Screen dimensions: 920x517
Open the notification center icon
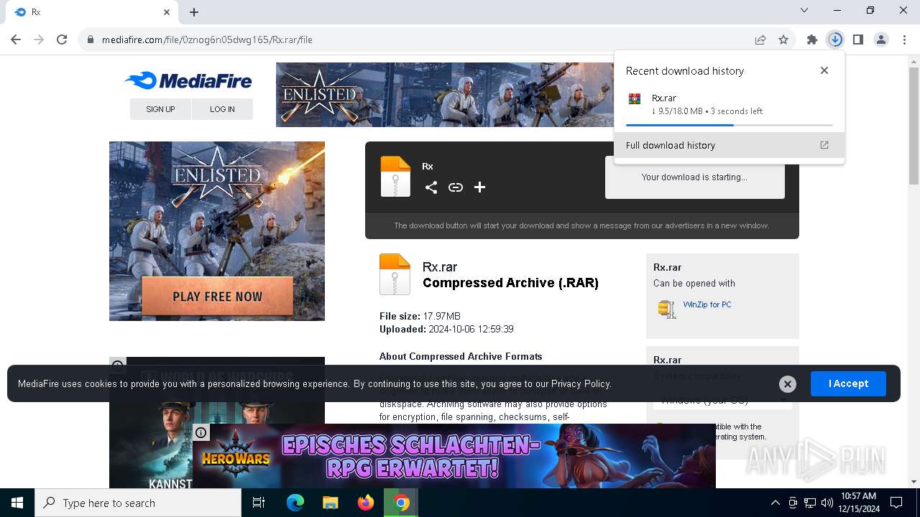(896, 503)
